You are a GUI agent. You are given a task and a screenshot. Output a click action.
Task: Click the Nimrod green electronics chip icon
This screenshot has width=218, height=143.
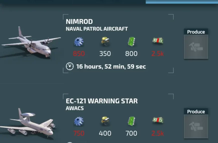pos(131,41)
